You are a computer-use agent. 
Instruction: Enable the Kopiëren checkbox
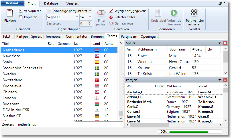[21, 17]
